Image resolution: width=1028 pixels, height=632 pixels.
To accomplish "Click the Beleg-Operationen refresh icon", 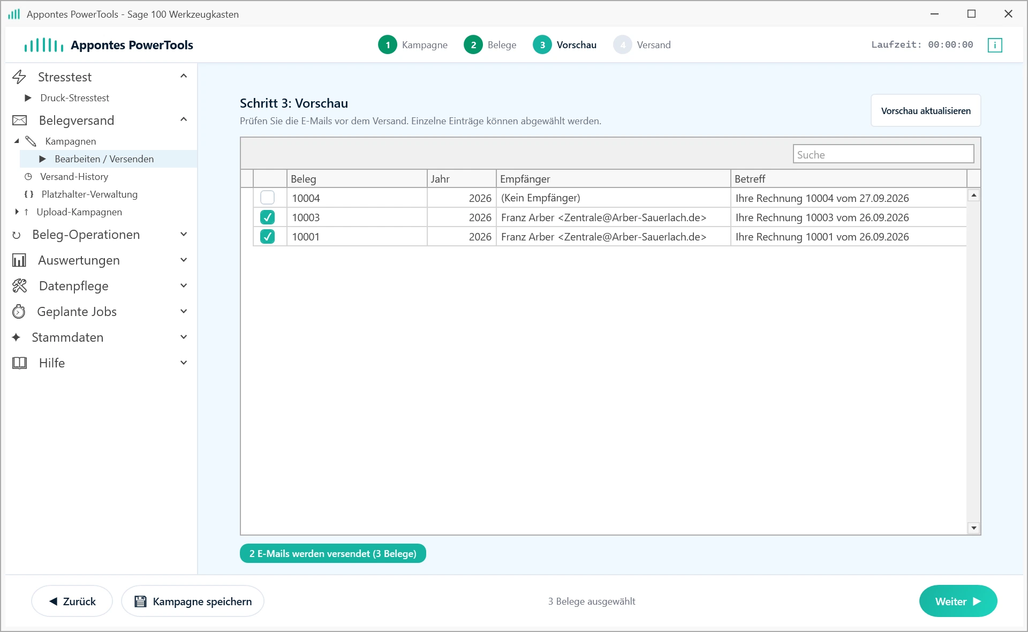I will [17, 235].
